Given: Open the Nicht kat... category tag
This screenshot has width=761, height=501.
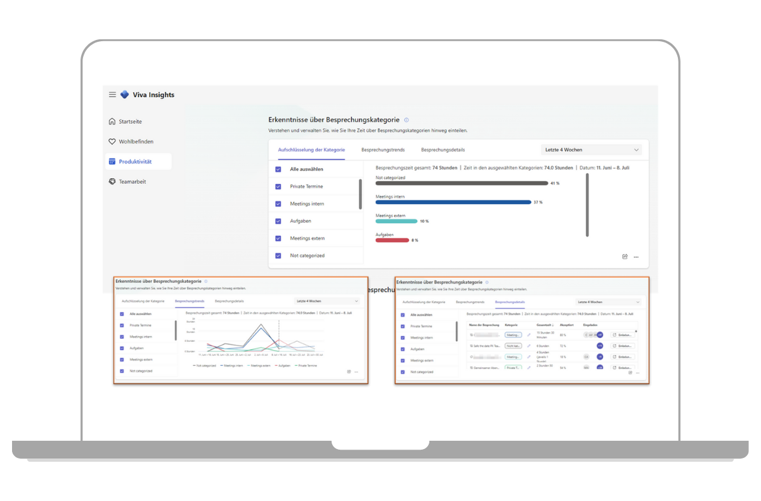Looking at the screenshot, I should (x=513, y=346).
